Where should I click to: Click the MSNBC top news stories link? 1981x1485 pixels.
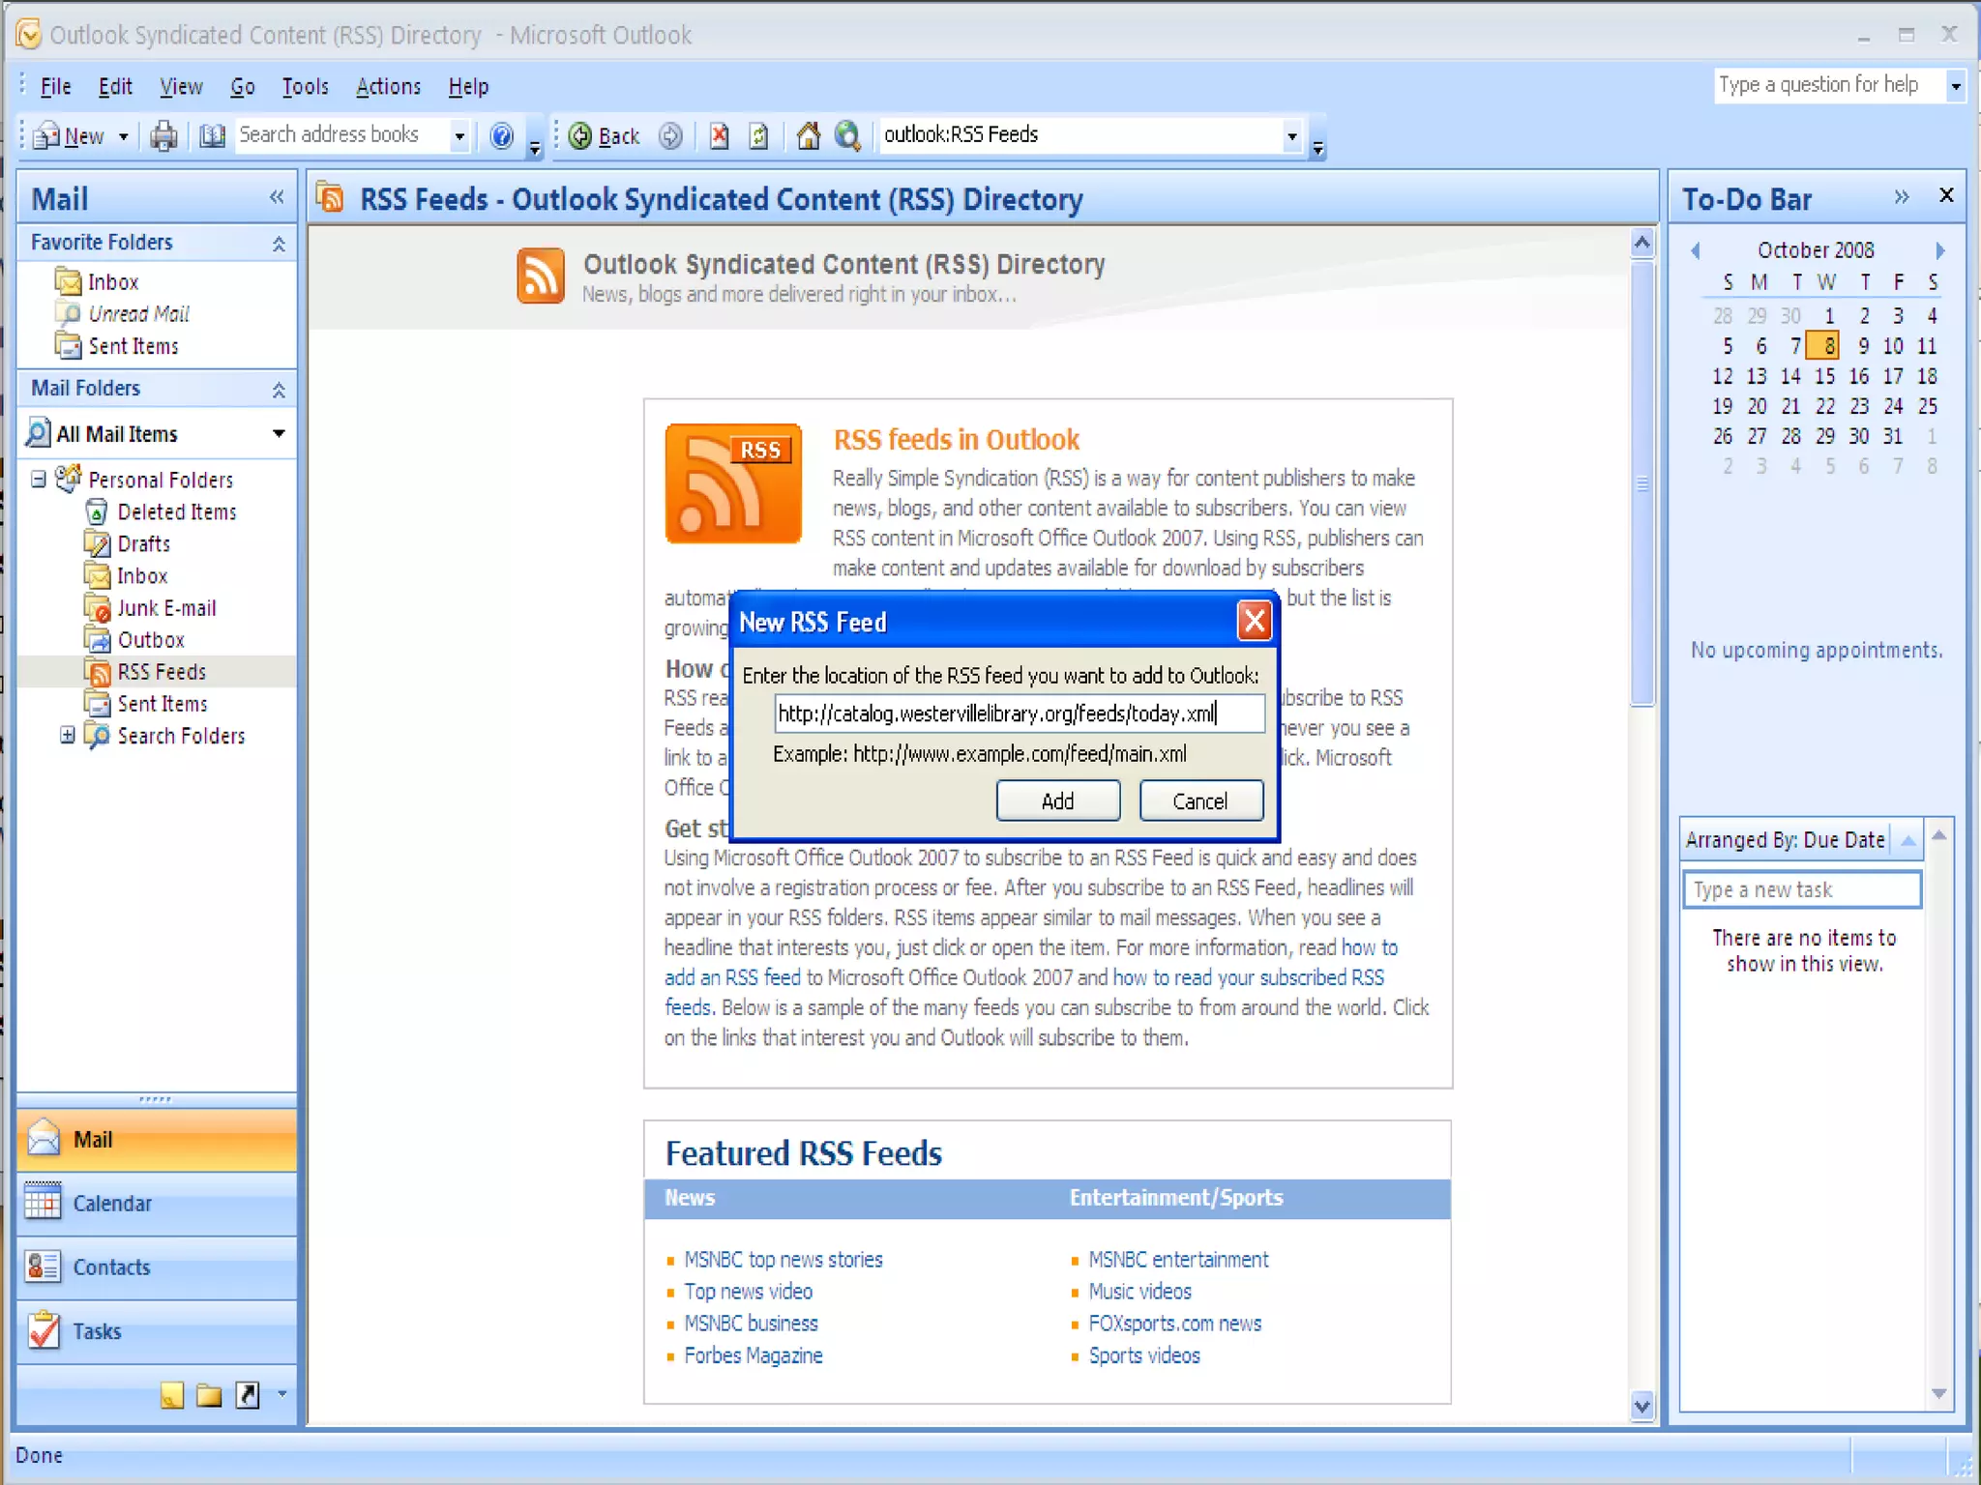(x=783, y=1260)
